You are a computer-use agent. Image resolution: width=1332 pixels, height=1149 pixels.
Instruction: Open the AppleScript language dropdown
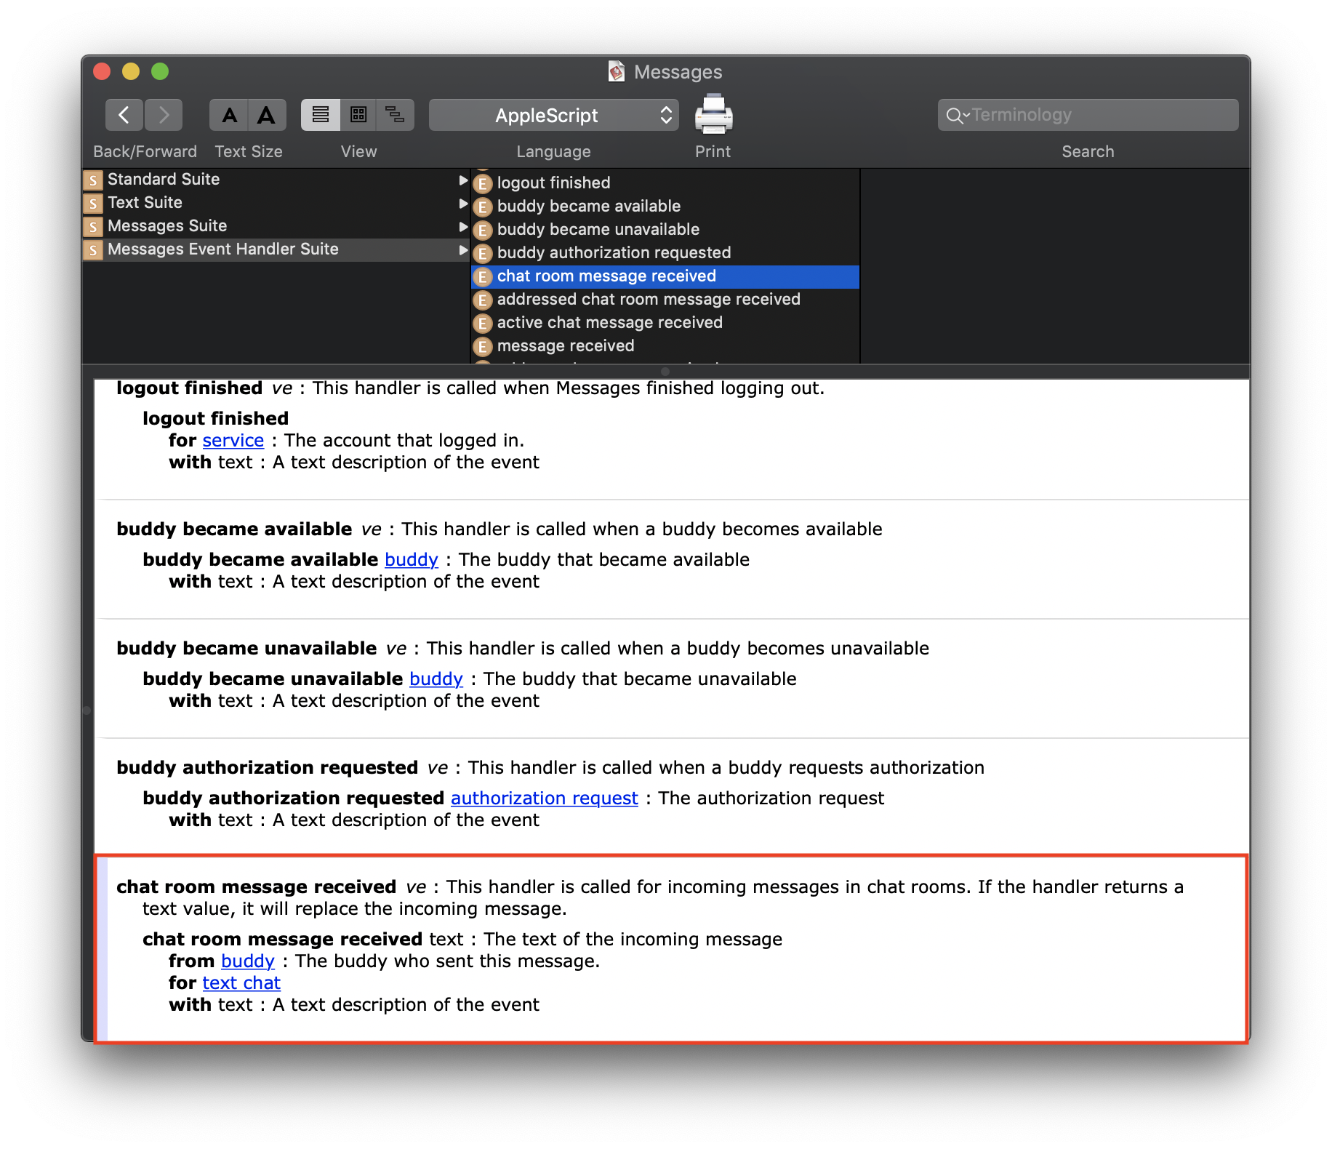553,115
